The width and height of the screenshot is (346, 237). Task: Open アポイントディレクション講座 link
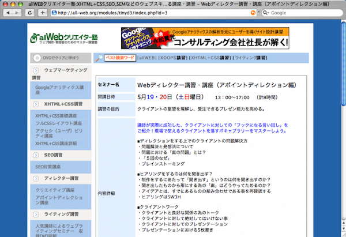point(59,200)
